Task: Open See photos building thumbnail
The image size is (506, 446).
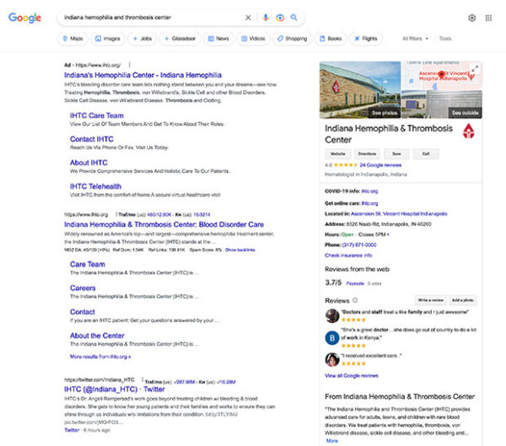Action: [x=360, y=89]
